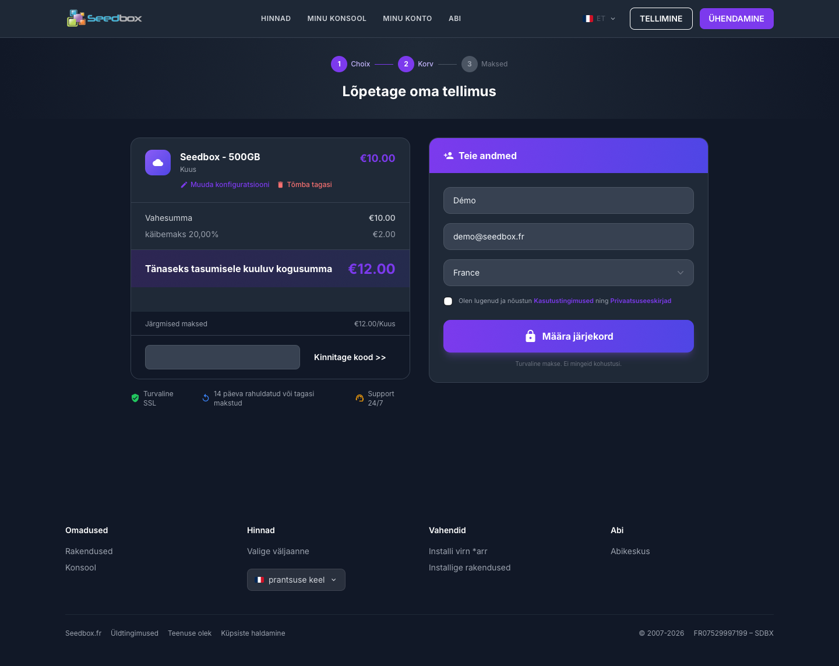The height and width of the screenshot is (666, 839).
Task: Open the ABI menu item
Action: click(x=455, y=19)
